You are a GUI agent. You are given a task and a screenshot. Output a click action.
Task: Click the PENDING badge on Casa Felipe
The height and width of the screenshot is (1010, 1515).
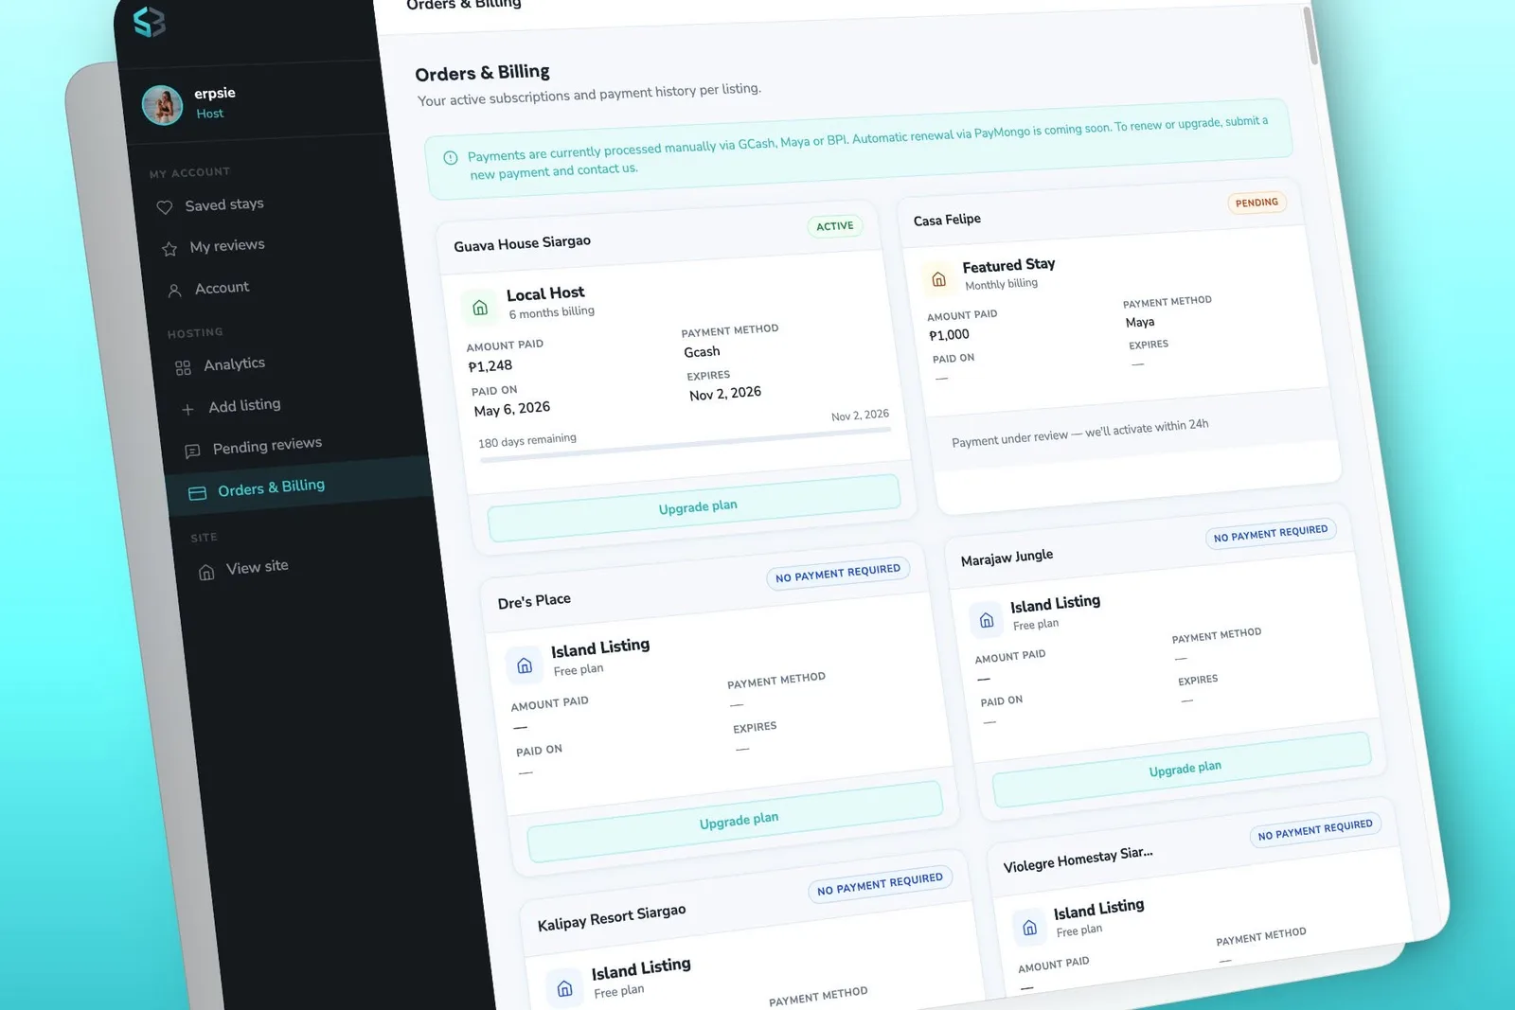tap(1257, 203)
